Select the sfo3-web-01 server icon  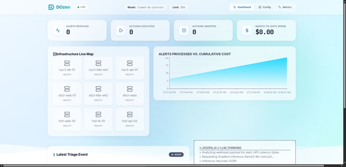coord(67,89)
